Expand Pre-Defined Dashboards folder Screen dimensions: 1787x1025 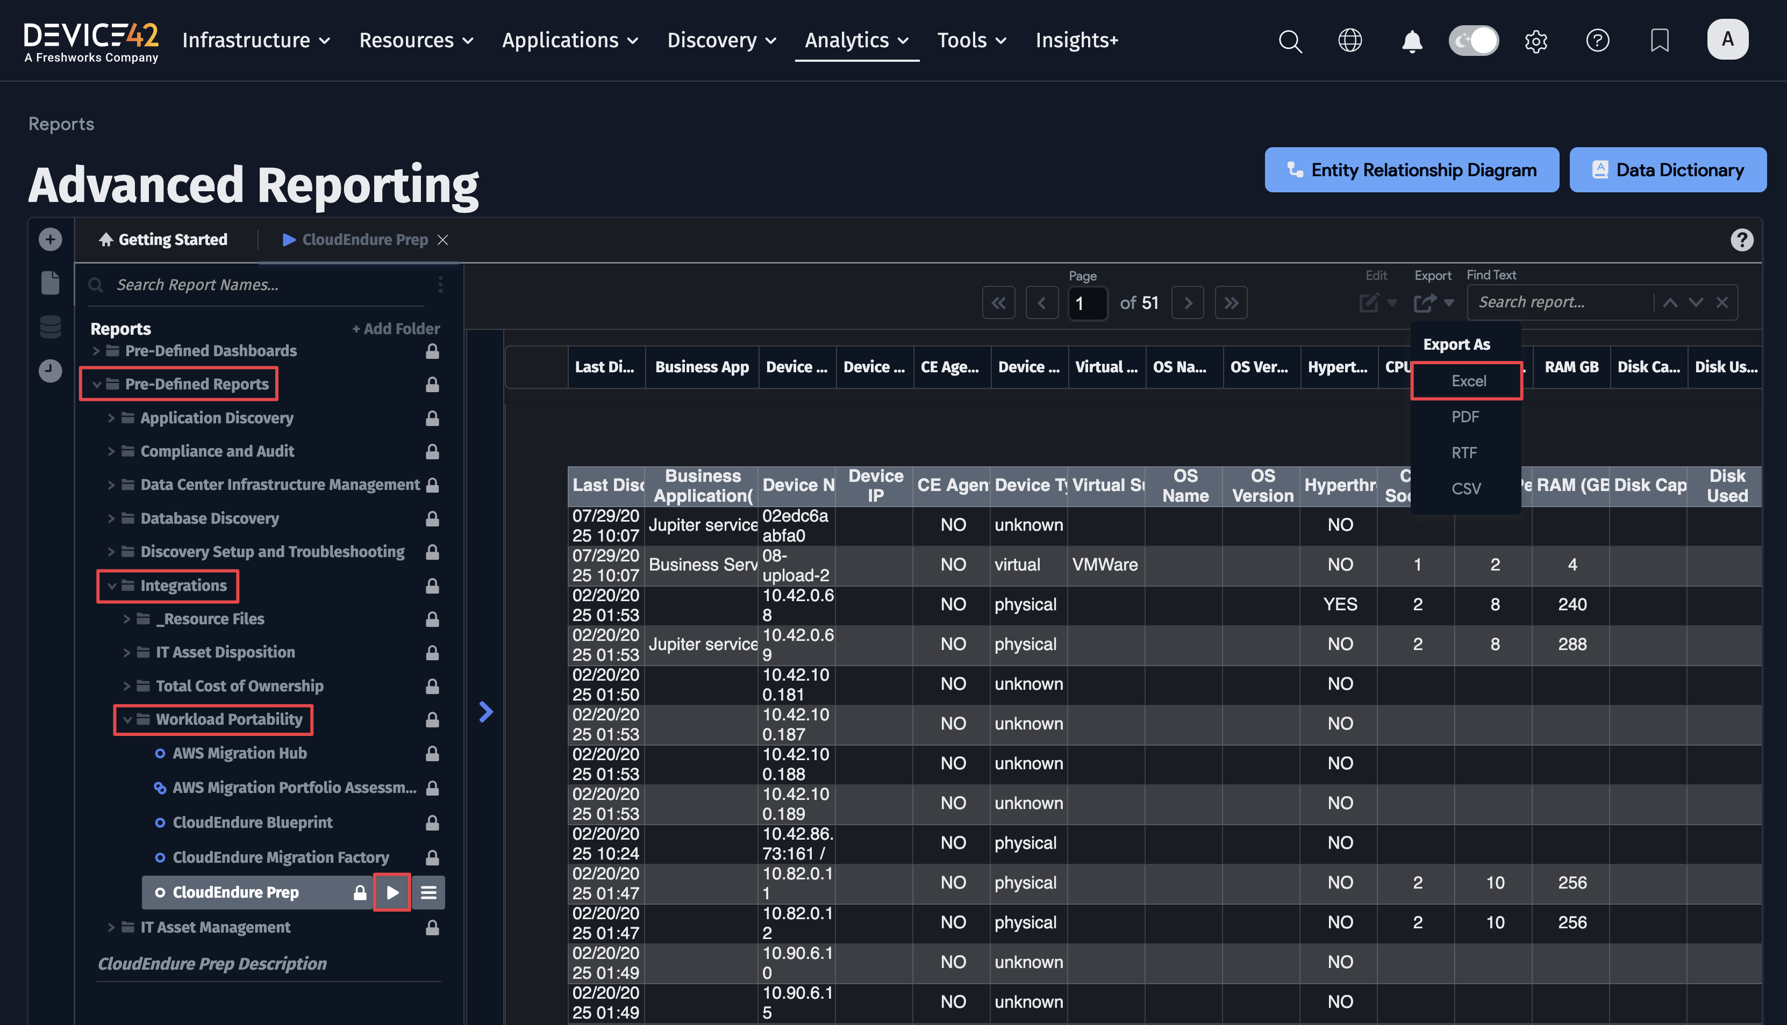pos(96,351)
